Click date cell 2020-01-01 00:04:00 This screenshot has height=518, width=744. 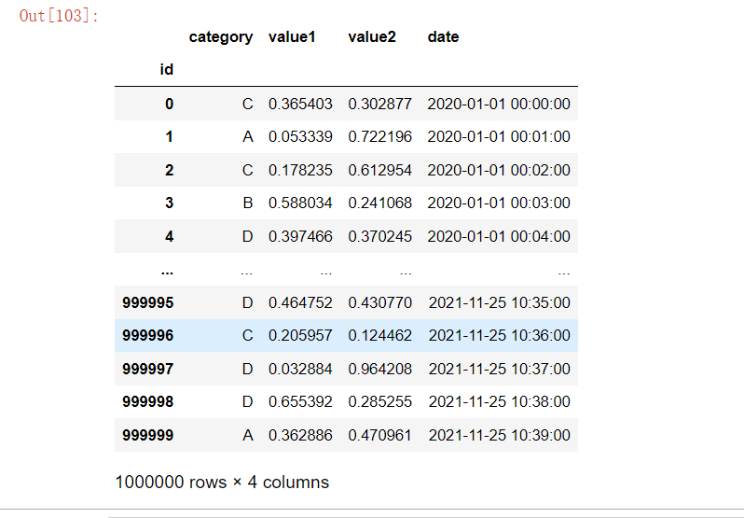[499, 236]
